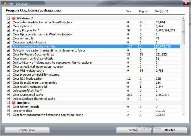The width and height of the screenshot is (191, 136).
Task: Click the 39,033,720 disk bytes value
Action: 163,47
